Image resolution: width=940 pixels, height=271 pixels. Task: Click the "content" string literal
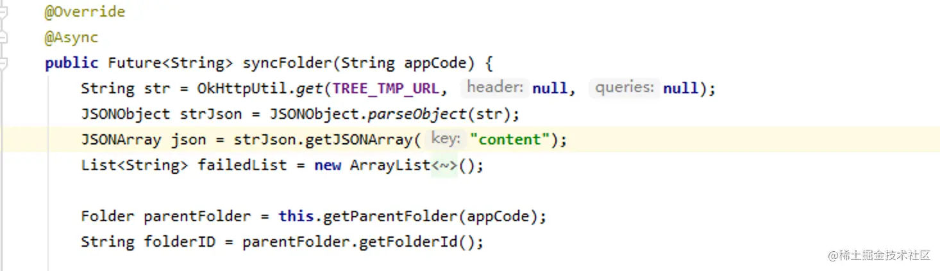click(510, 140)
